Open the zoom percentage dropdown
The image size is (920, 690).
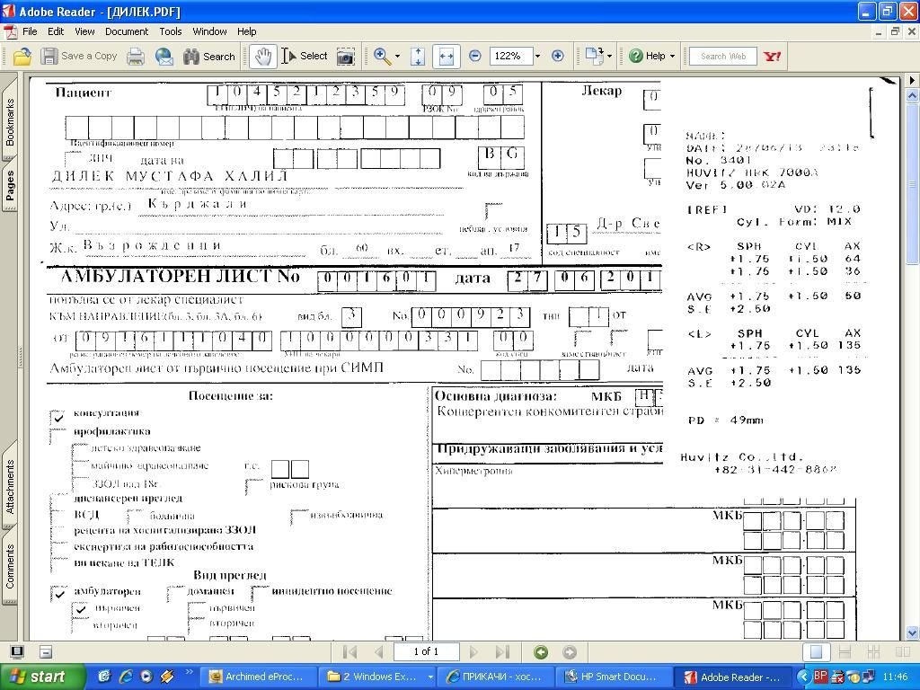tap(537, 56)
